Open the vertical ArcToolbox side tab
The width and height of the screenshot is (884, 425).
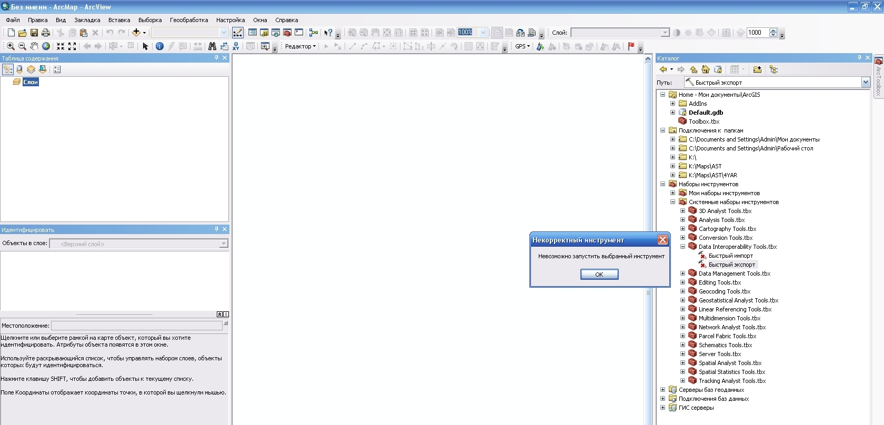(878, 77)
